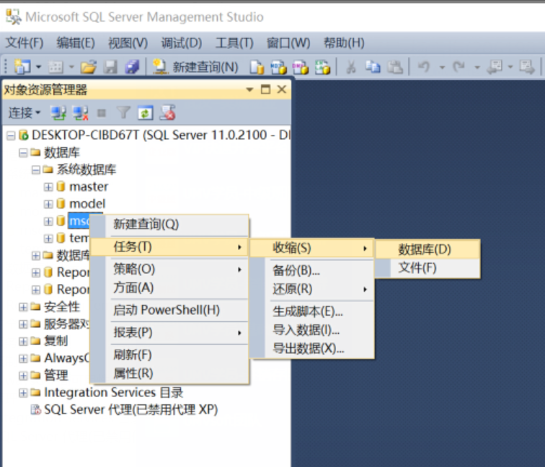Open the 窗口(W) menu
The image size is (545, 467).
pyautogui.click(x=288, y=43)
